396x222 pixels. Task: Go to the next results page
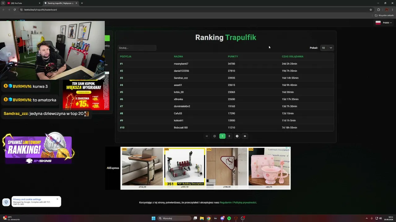[237, 136]
